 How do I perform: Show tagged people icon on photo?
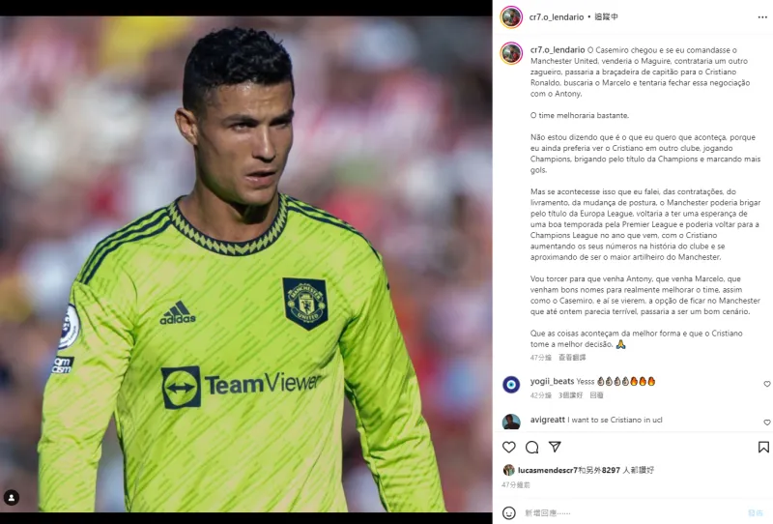(x=12, y=497)
